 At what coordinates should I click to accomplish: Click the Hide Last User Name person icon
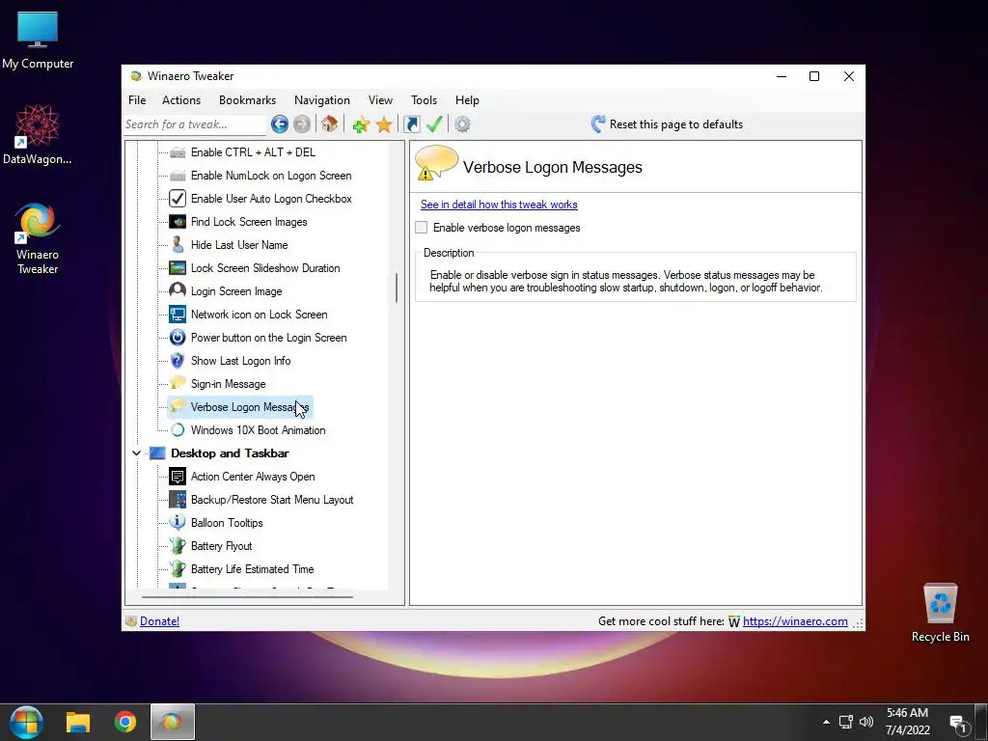(x=178, y=244)
